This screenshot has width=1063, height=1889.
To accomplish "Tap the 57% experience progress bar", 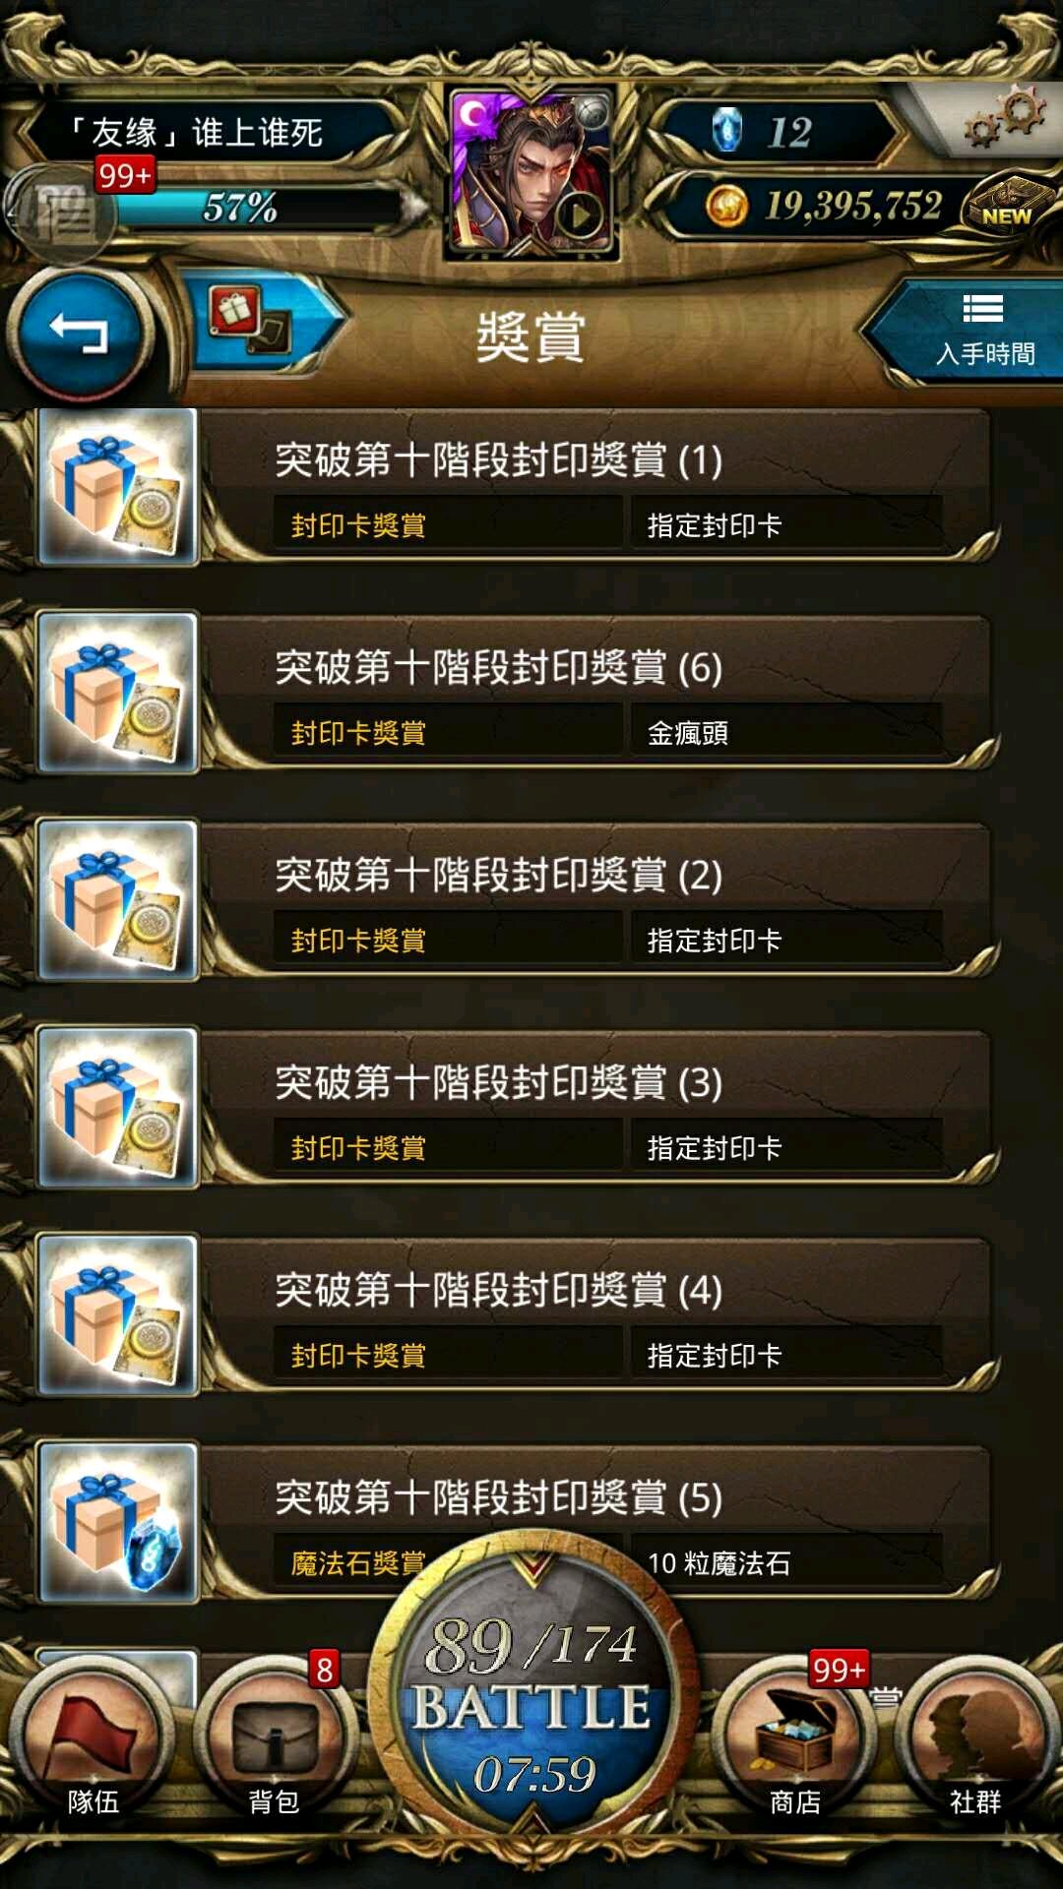I will [x=258, y=208].
